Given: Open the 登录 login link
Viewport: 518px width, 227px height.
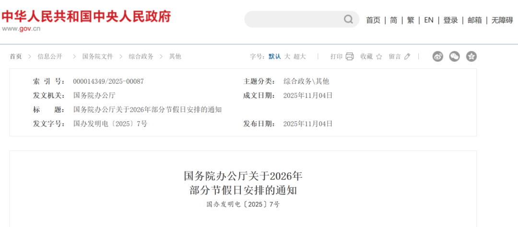Looking at the screenshot, I should pyautogui.click(x=450, y=20).
